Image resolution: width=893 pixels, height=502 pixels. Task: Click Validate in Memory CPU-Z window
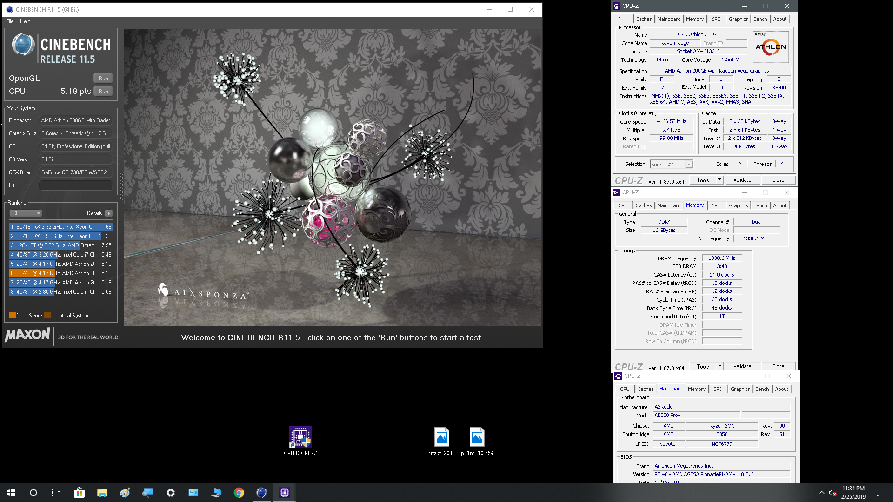coord(742,366)
